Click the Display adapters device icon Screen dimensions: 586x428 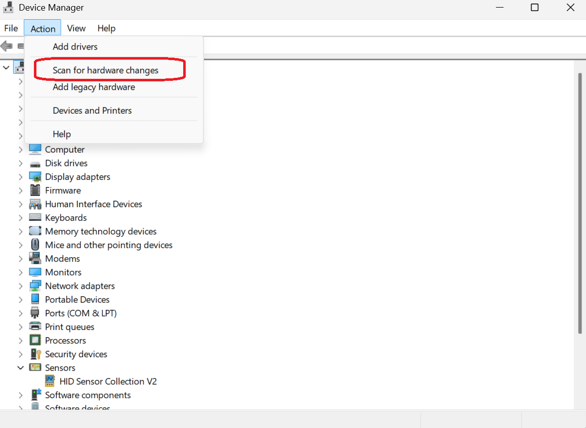pyautogui.click(x=35, y=177)
